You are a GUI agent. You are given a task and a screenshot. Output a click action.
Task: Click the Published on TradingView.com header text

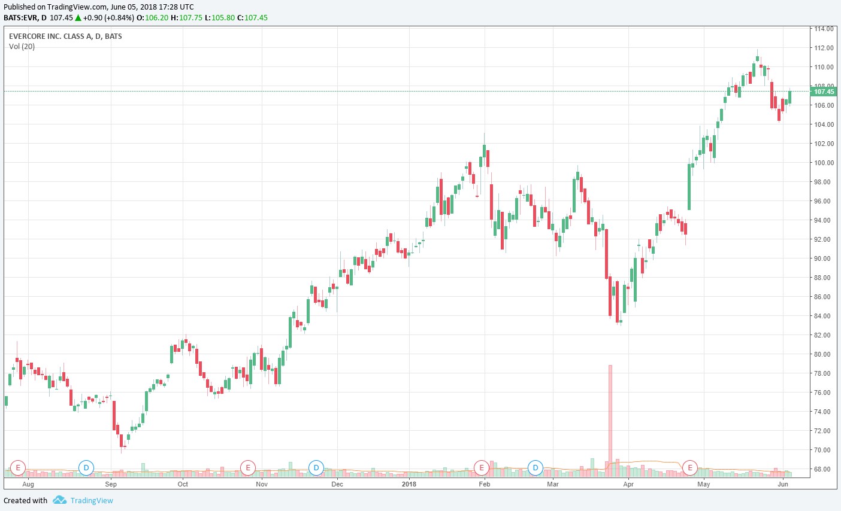pyautogui.click(x=99, y=7)
